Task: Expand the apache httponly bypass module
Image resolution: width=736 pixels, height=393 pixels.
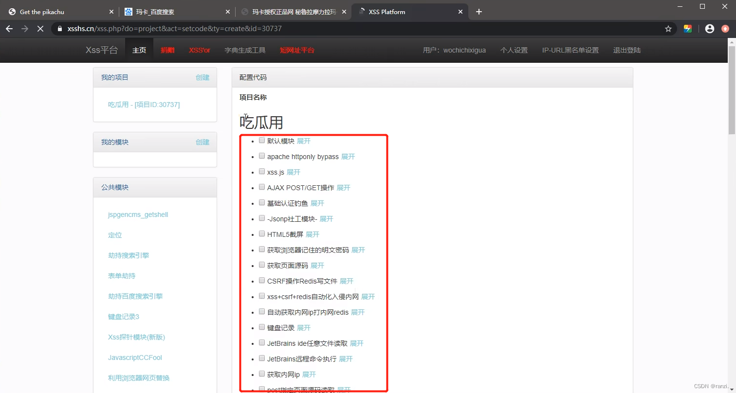Action: tap(348, 157)
